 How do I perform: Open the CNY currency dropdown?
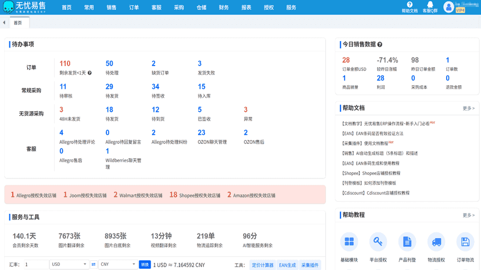point(118,264)
